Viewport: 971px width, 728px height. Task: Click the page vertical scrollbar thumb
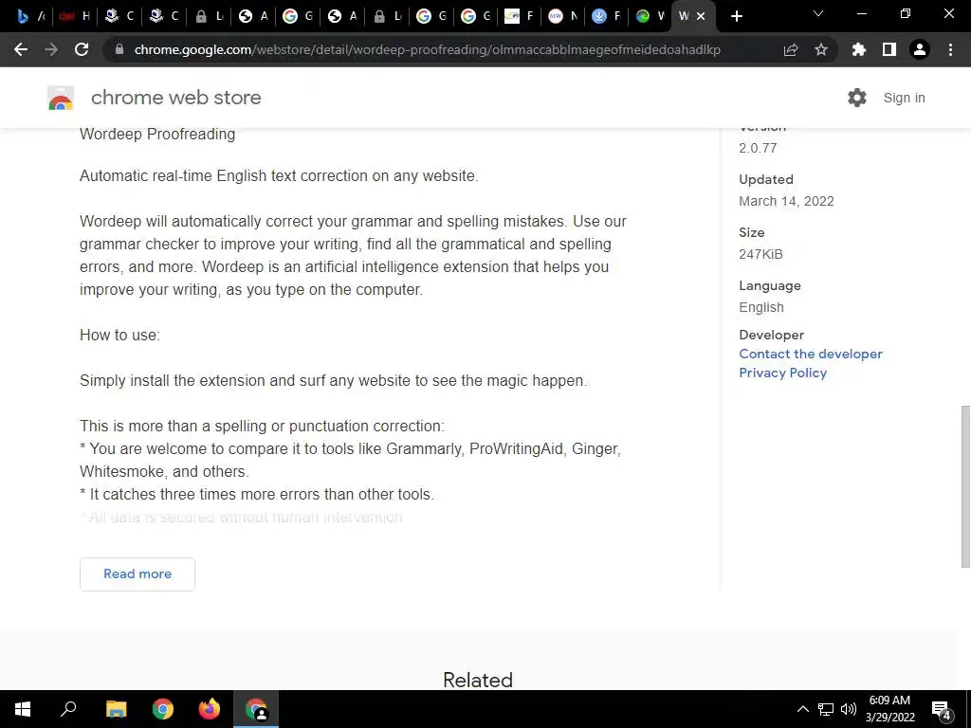click(964, 486)
